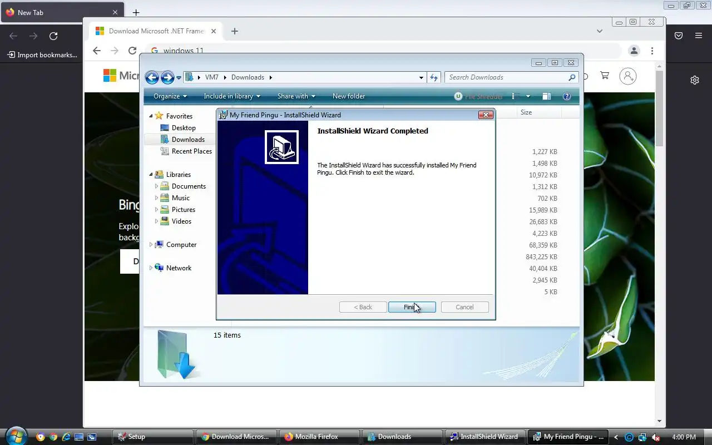The image size is (712, 445).
Task: Switch to Mozilla Firefox taskbar button
Action: tap(320, 437)
